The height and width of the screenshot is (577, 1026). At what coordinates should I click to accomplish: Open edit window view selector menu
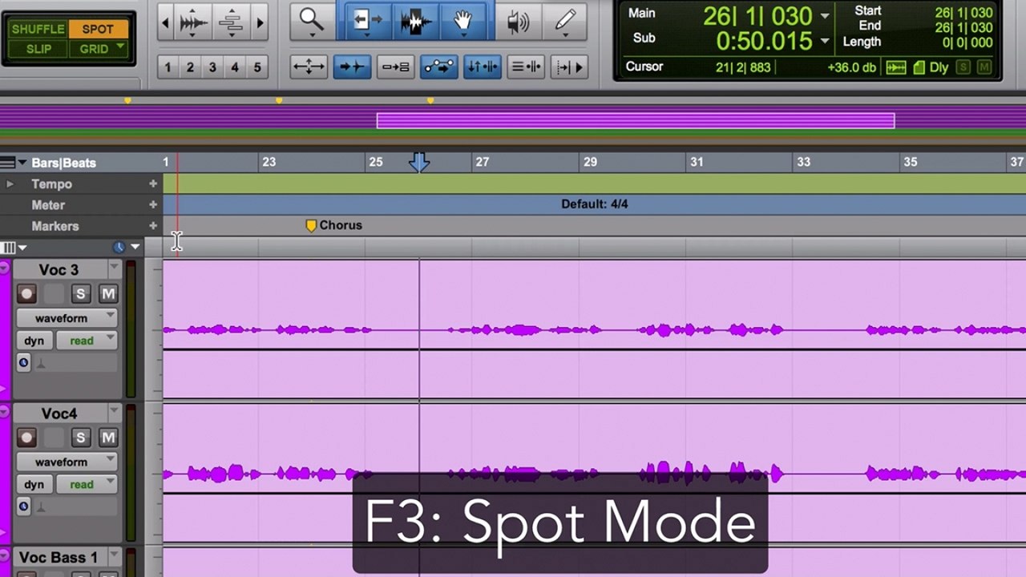14,248
